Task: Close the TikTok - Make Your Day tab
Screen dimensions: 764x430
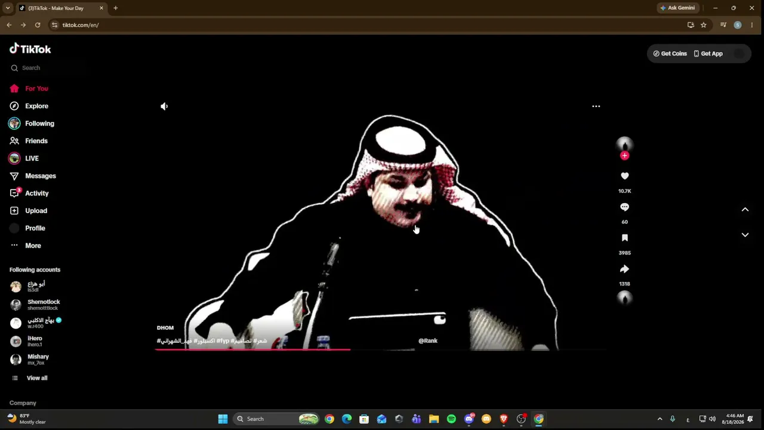Action: tap(101, 8)
